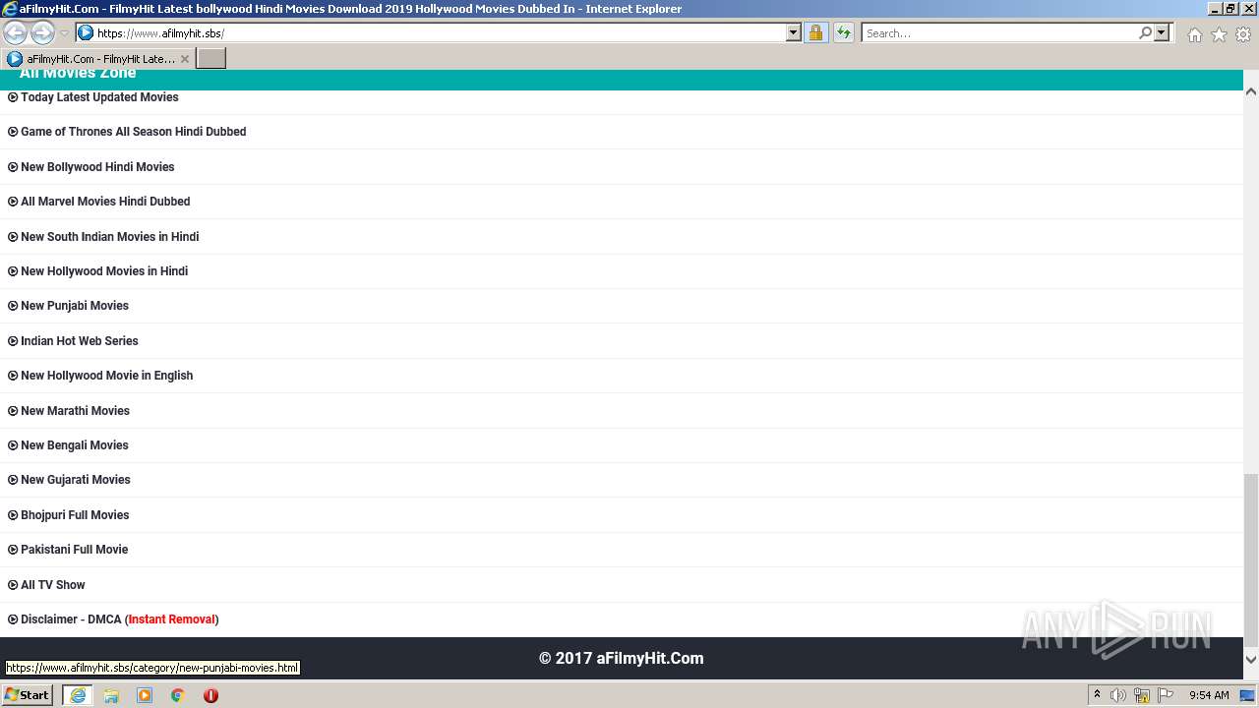1259x708 pixels.
Task: Click the play-circle icon beside Indian Hot Web Series
Action: click(x=13, y=341)
